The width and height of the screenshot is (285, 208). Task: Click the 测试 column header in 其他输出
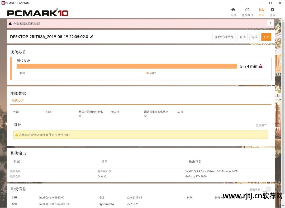(x=17, y=162)
